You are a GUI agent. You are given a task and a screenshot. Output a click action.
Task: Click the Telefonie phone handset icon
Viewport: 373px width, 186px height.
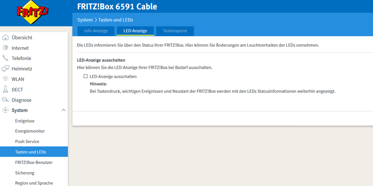[x=5, y=58]
